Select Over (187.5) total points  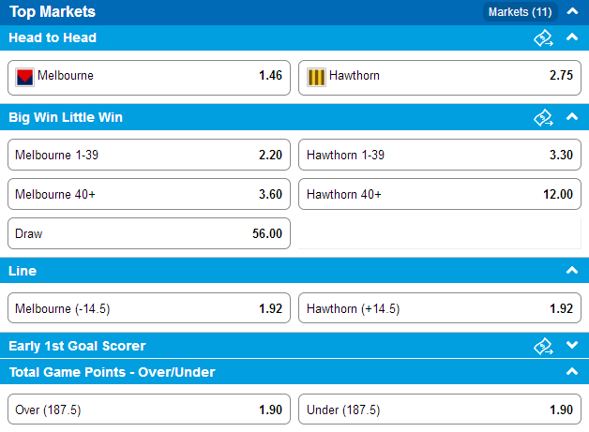click(x=149, y=410)
